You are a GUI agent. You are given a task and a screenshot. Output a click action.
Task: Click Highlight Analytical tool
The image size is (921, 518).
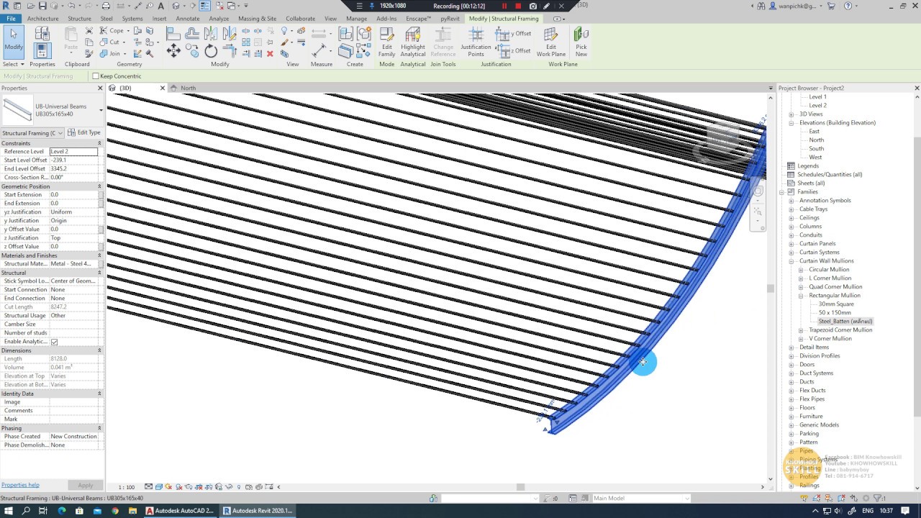413,42
